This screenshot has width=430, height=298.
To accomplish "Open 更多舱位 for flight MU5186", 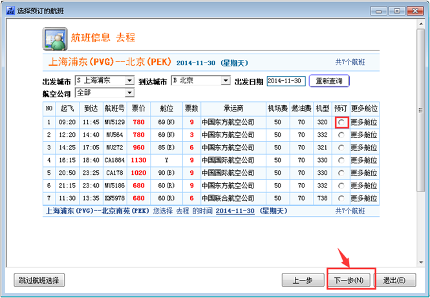I will pos(364,186).
